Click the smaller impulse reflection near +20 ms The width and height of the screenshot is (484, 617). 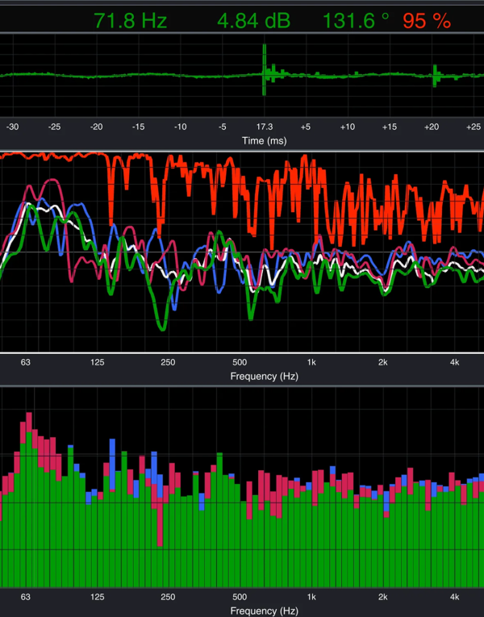[435, 77]
